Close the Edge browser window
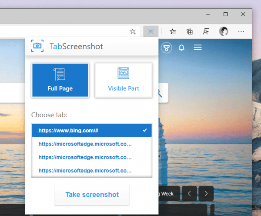This screenshot has height=216, width=261. pos(243,14)
